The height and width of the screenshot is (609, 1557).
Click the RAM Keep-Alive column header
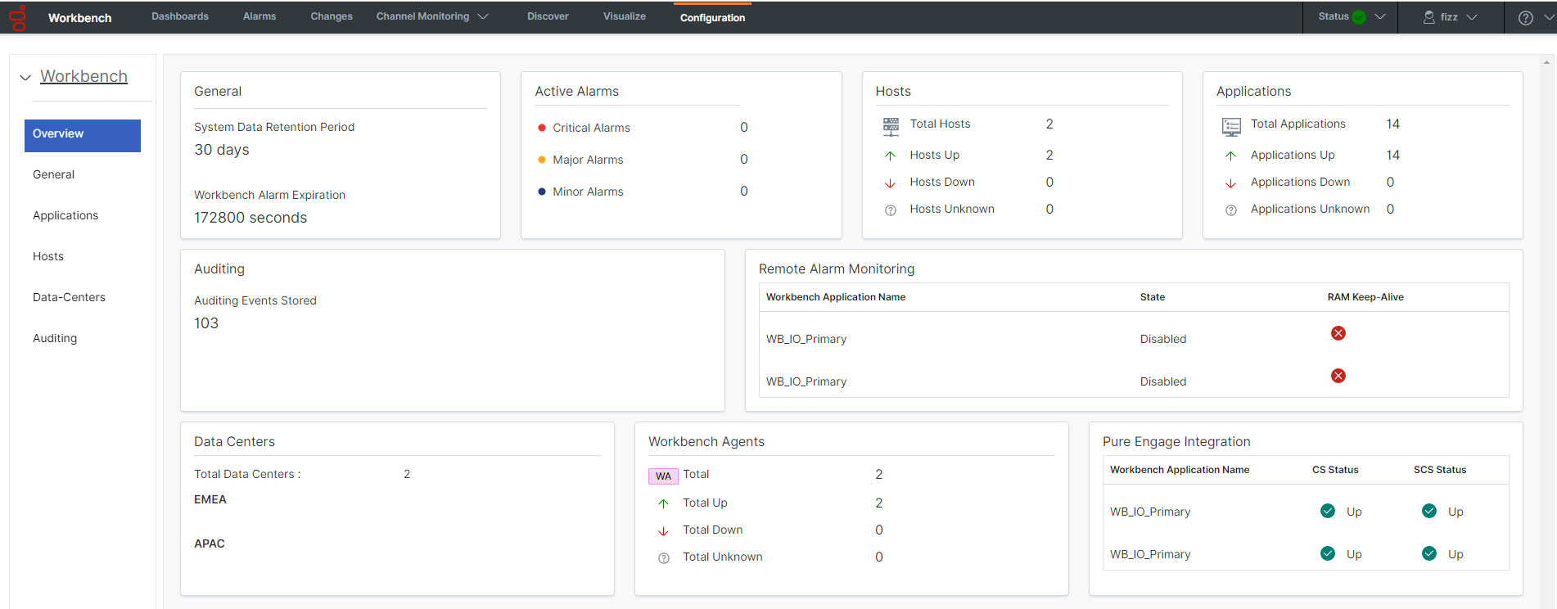pyautogui.click(x=1365, y=297)
